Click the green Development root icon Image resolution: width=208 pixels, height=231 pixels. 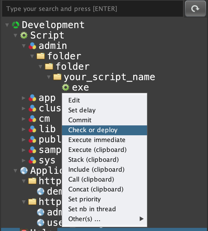click(16, 25)
